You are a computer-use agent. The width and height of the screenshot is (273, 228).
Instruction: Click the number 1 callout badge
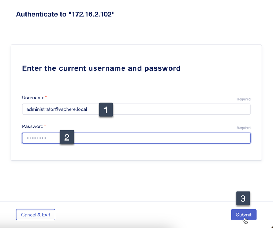coord(106,110)
